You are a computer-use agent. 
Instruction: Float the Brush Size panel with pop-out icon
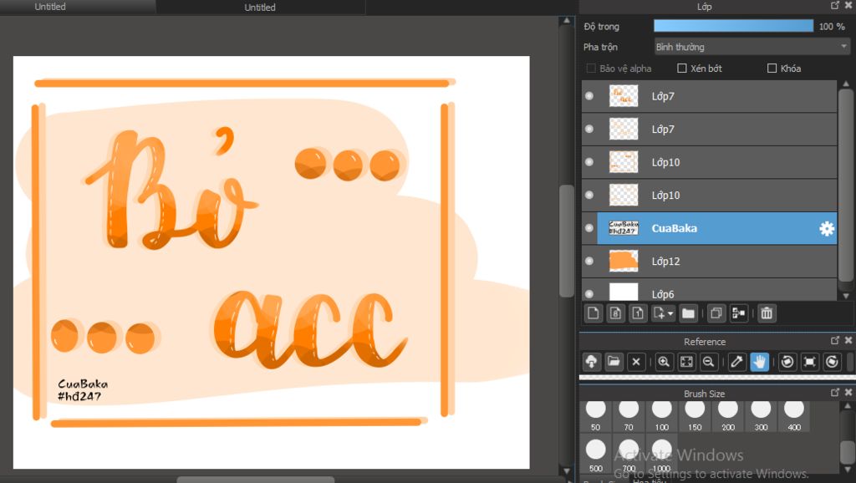835,392
